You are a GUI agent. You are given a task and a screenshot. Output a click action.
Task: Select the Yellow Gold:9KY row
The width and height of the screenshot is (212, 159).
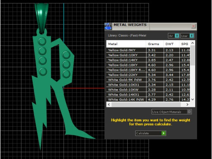[148, 50]
